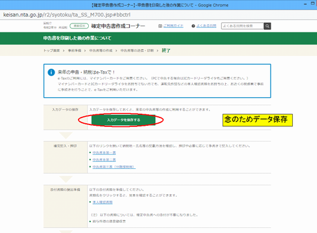Select 事前準備 step in breadcrumb

tap(74, 51)
